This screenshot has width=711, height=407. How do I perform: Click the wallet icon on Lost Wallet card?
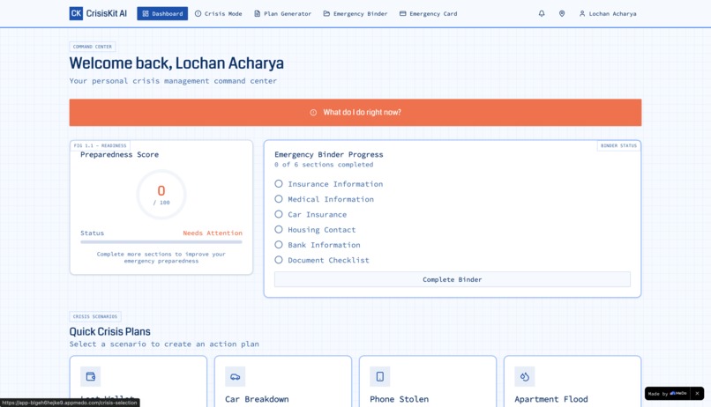click(x=91, y=376)
